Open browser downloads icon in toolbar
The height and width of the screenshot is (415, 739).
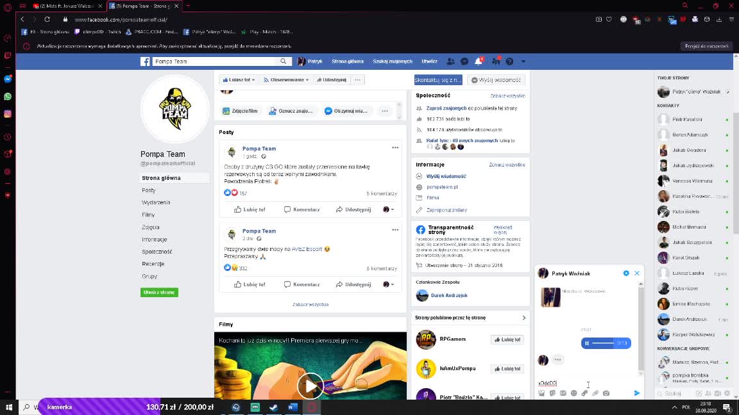click(719, 19)
